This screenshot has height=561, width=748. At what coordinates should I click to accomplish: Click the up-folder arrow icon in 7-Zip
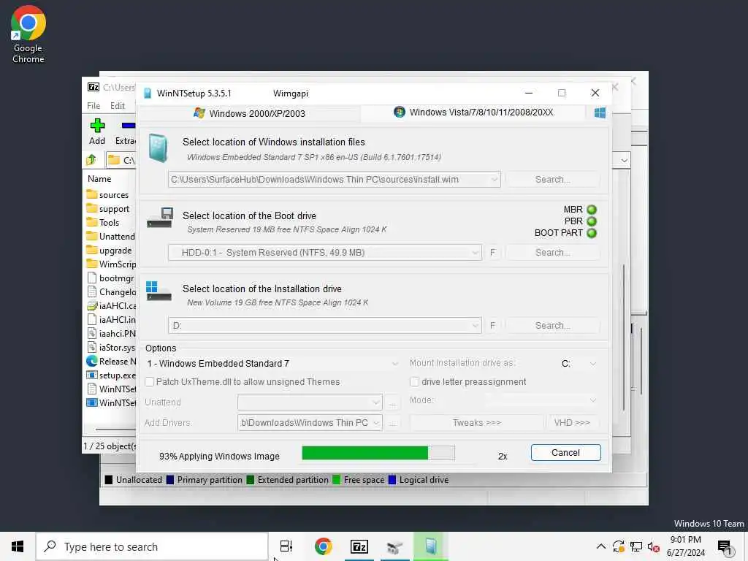point(91,160)
